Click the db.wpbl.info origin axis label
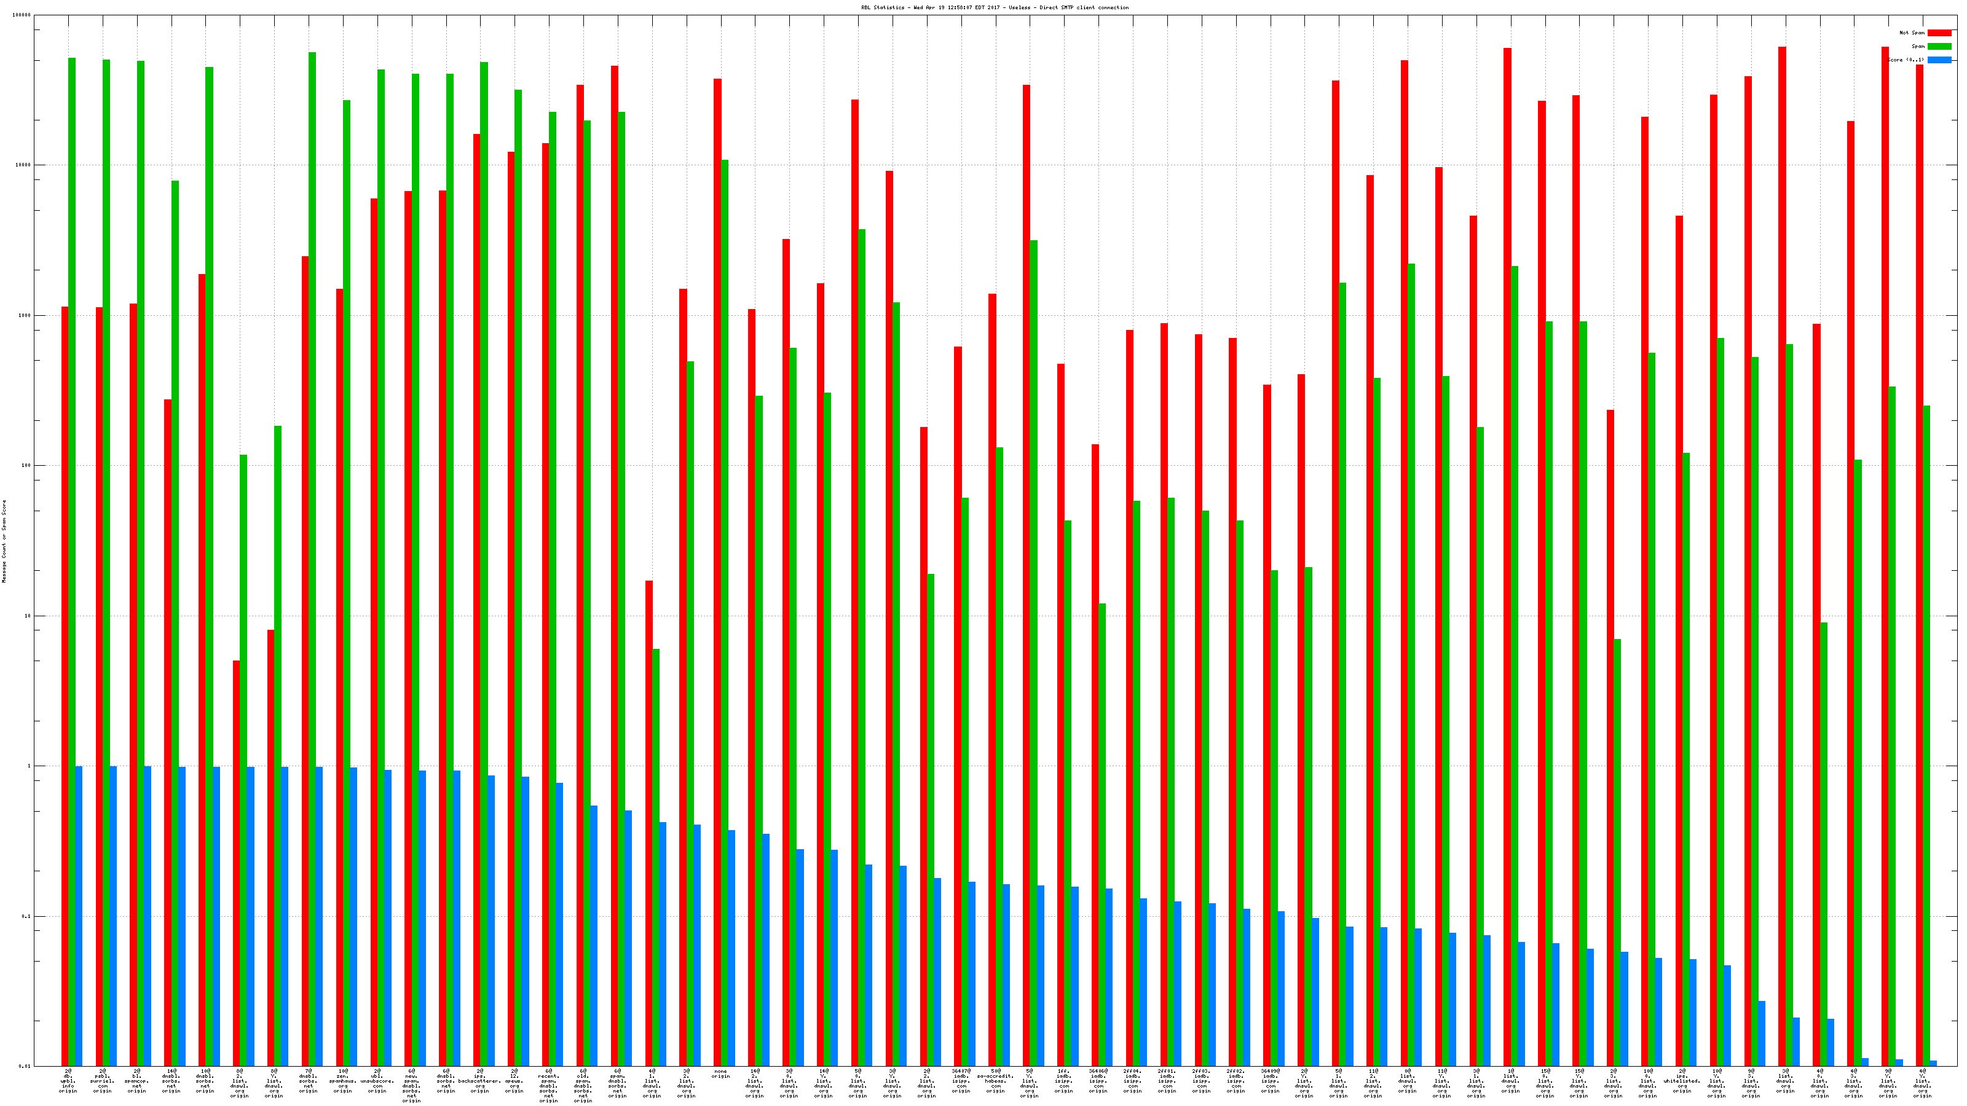This screenshot has height=1106, width=1967. 68,1081
